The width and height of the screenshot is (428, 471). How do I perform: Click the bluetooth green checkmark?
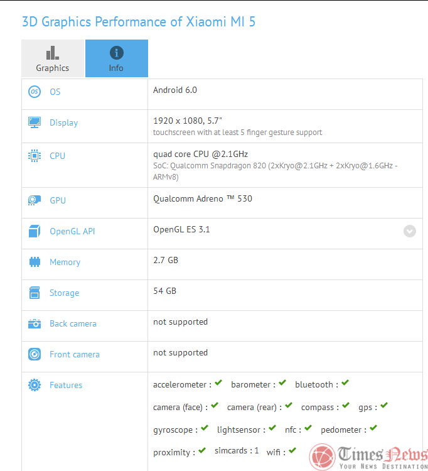345,383
